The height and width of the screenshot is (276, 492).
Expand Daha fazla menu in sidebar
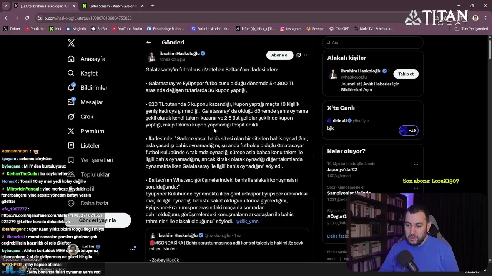[88, 203]
